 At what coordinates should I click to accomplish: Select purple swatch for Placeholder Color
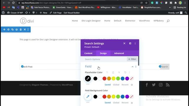click(x=127, y=79)
